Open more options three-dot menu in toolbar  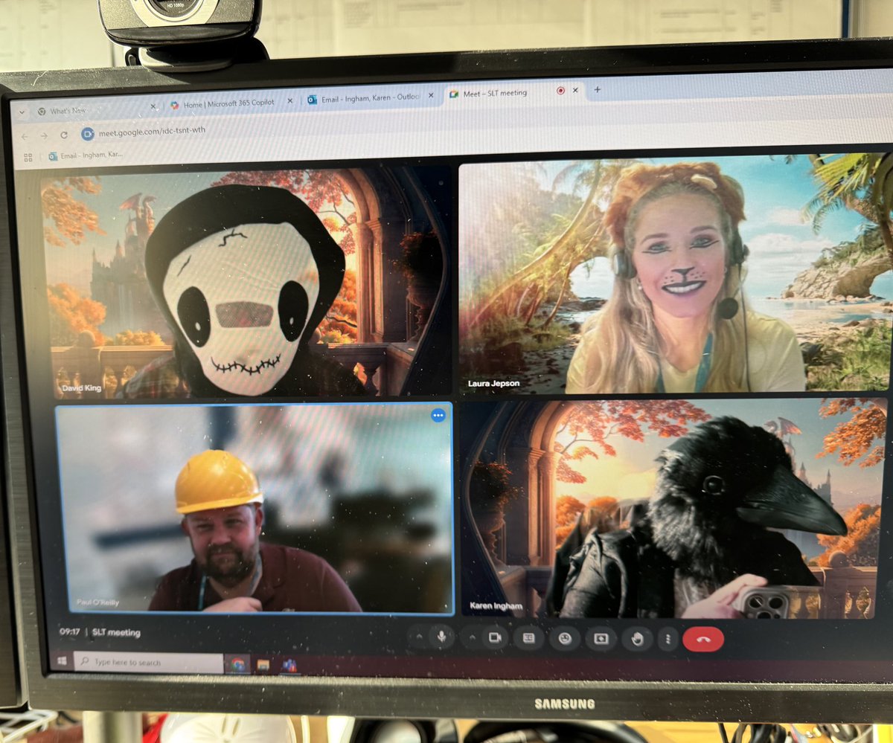[668, 639]
